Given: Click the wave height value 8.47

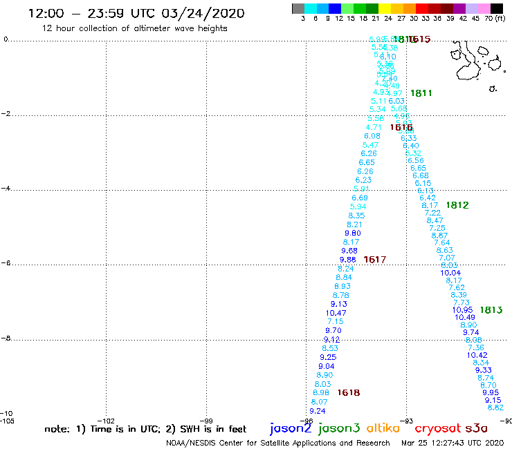Looking at the screenshot, I should point(435,220).
